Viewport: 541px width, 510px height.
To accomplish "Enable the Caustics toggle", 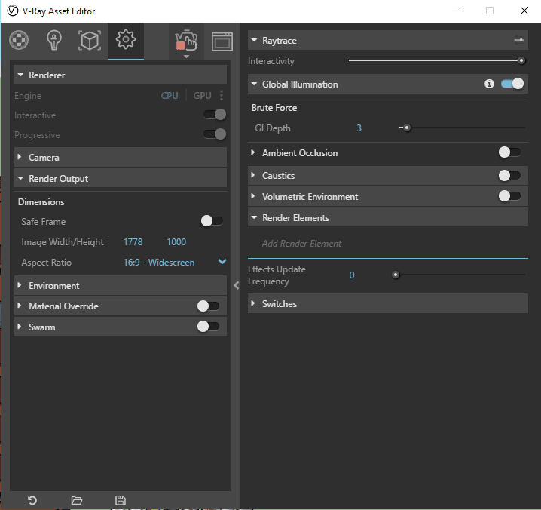I will tap(509, 176).
